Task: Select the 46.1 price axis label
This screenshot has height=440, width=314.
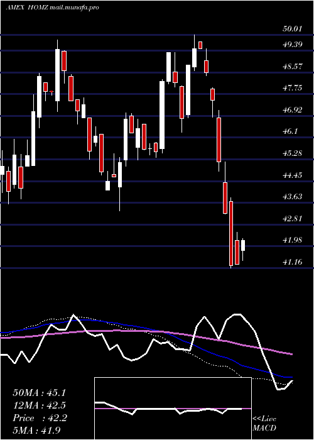Action: (x=290, y=131)
